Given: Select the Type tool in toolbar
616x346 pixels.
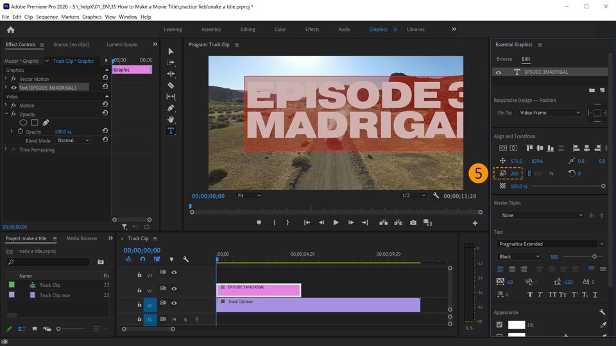Looking at the screenshot, I should [171, 131].
